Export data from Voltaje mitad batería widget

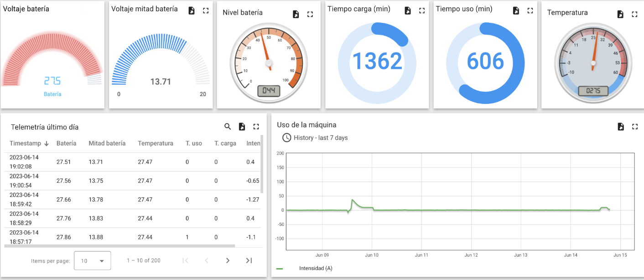pyautogui.click(x=192, y=10)
